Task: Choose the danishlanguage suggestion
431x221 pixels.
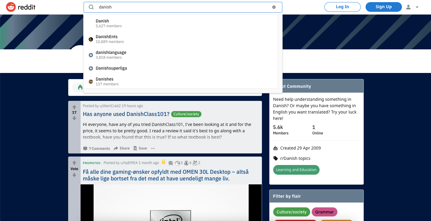Action: [181, 55]
